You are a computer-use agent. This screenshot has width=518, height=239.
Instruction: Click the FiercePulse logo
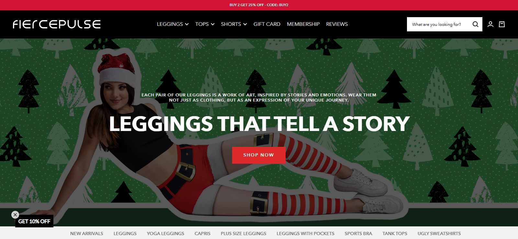pos(57,24)
